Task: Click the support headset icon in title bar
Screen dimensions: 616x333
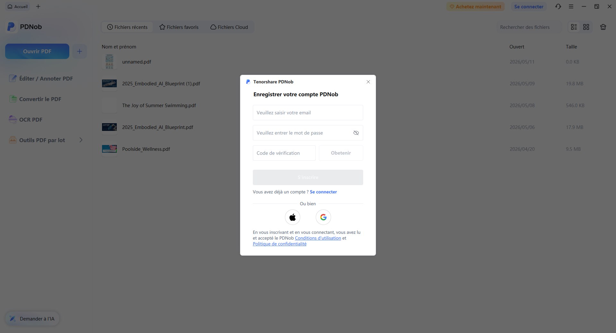Action: (x=558, y=6)
